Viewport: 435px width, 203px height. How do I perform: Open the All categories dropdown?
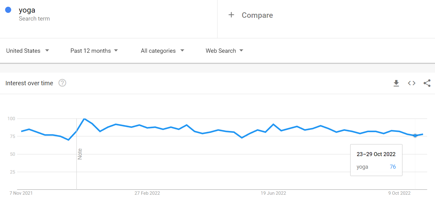click(162, 51)
